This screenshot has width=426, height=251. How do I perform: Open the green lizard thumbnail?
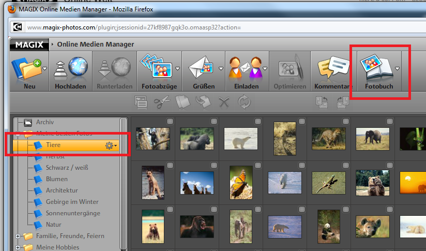click(329, 183)
